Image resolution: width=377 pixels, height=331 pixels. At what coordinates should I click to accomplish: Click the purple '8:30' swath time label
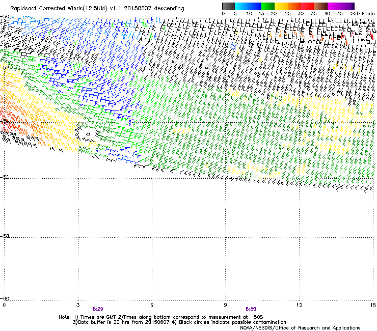[x=251, y=309]
